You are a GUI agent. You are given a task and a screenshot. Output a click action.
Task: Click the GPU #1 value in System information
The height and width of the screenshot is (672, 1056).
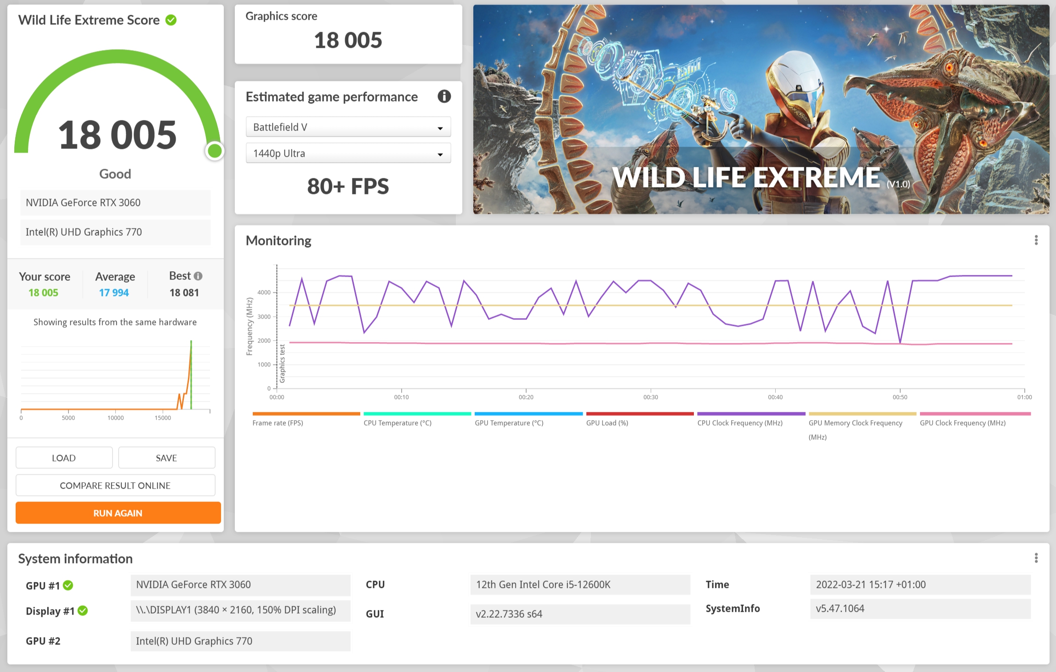pos(240,585)
